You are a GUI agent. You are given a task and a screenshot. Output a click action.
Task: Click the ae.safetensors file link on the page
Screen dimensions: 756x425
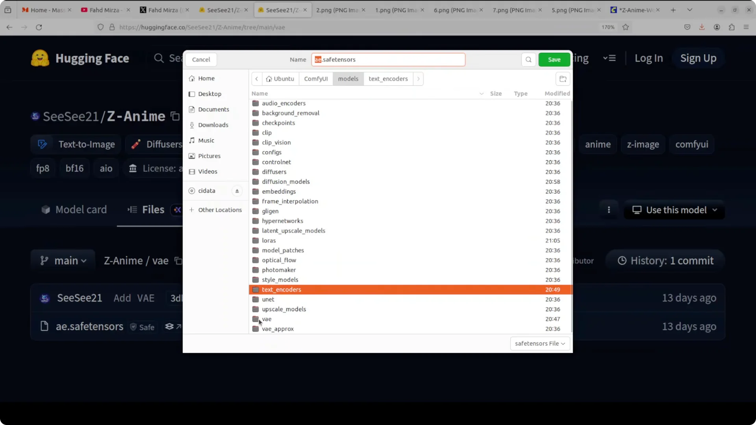click(89, 326)
